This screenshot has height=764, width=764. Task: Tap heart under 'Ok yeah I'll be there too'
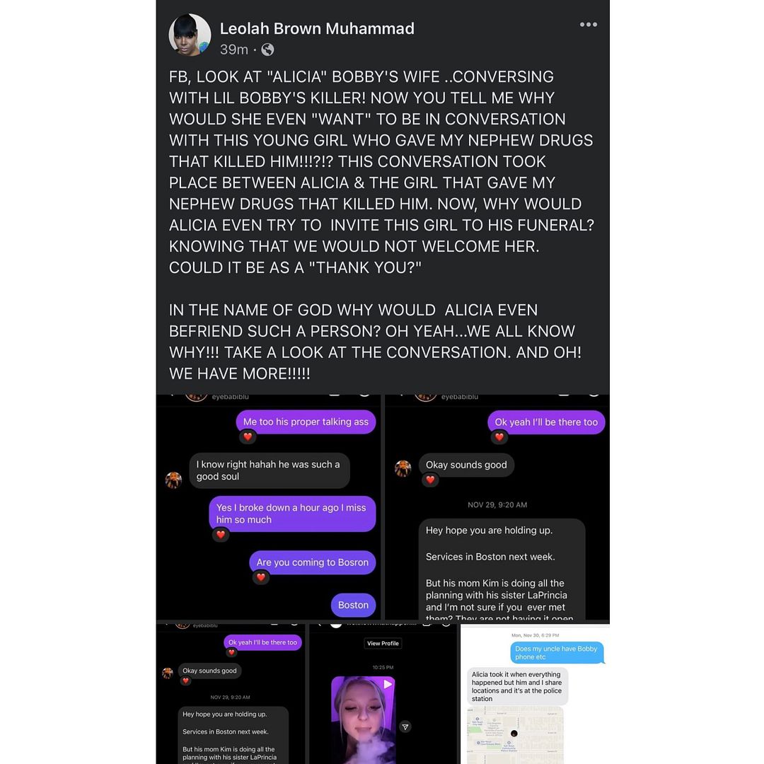point(499,437)
